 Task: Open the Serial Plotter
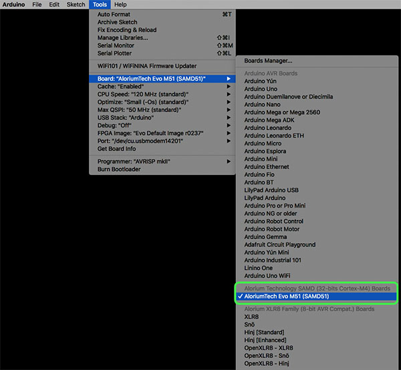click(162, 53)
